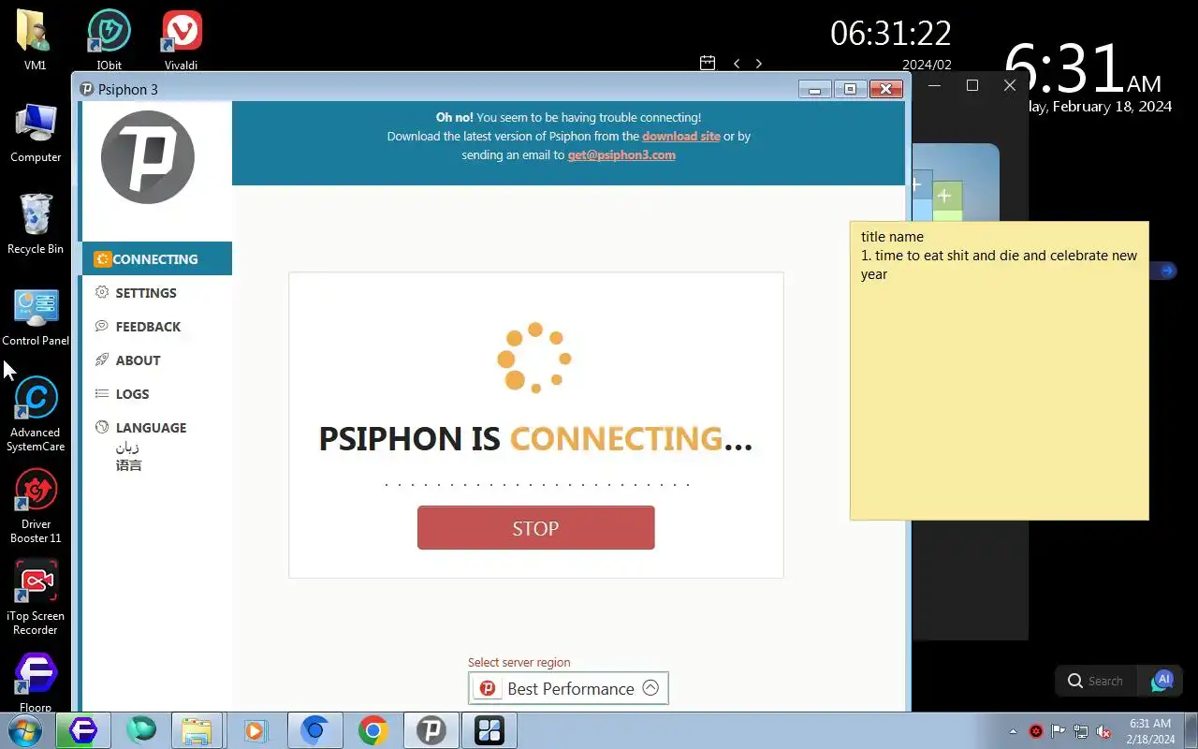1198x749 pixels.
Task: Maximize the dark background window
Action: point(972,85)
